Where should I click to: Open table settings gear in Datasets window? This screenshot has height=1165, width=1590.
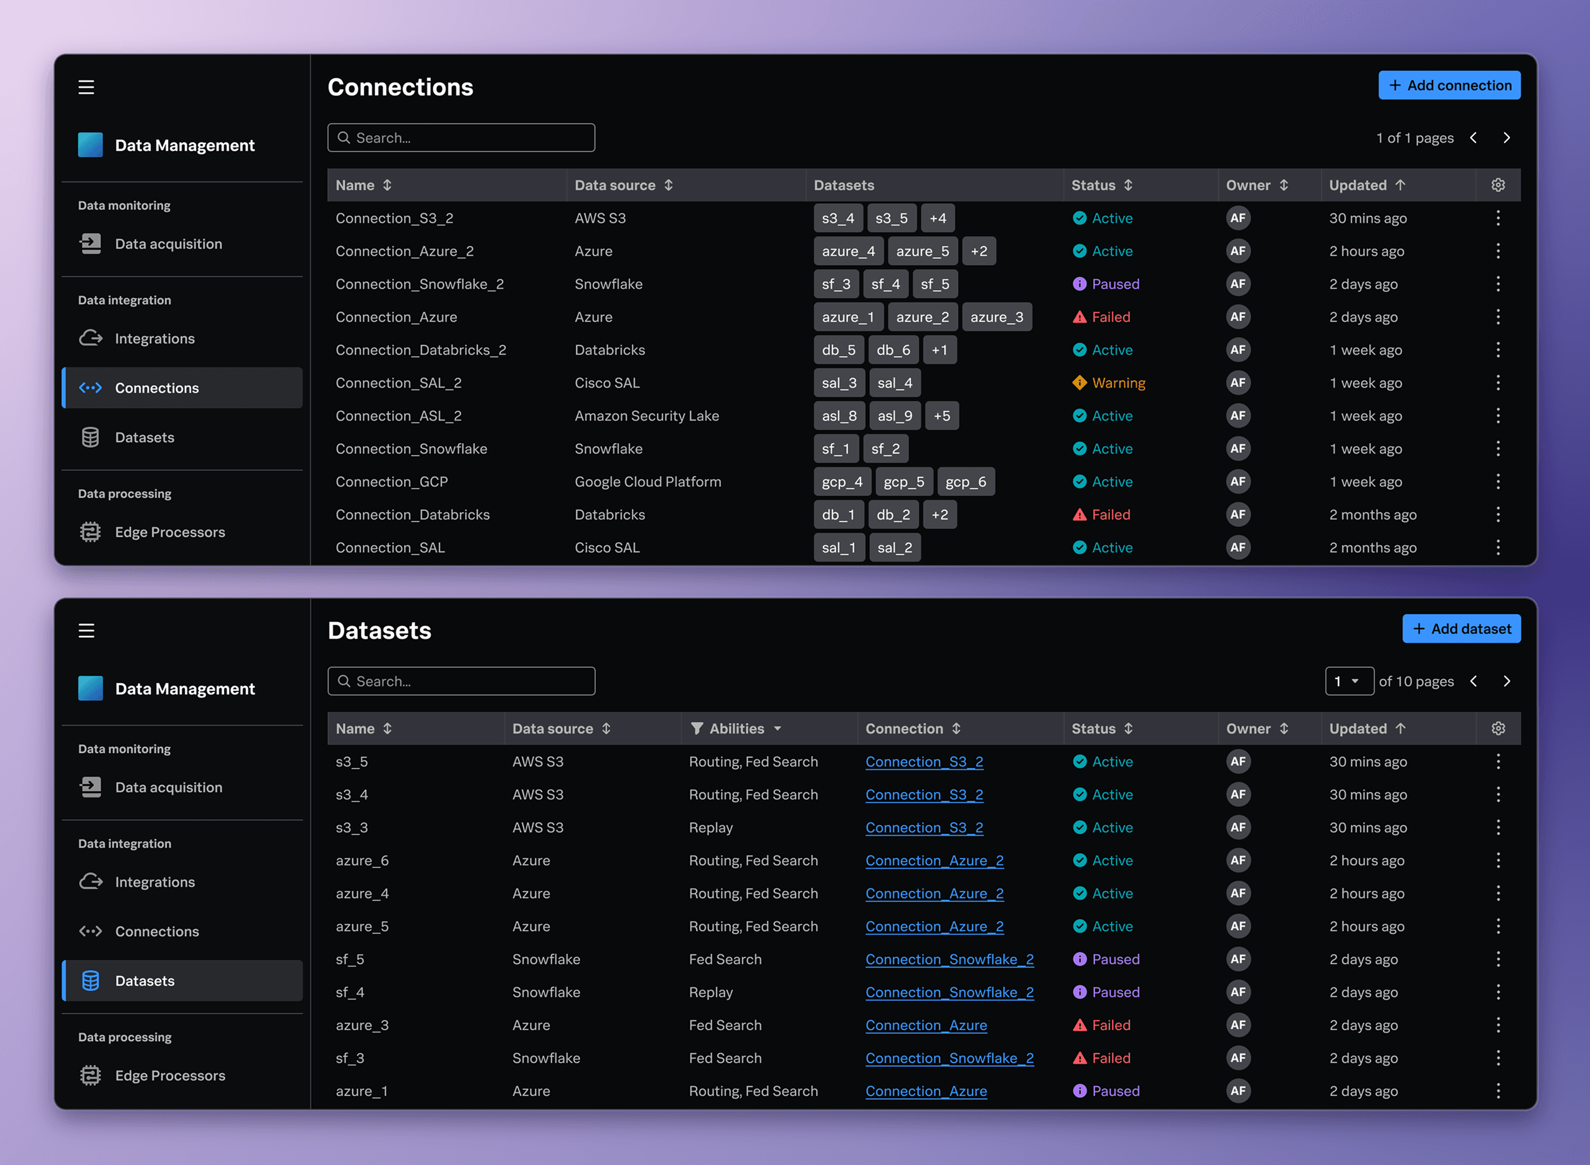[x=1498, y=729]
